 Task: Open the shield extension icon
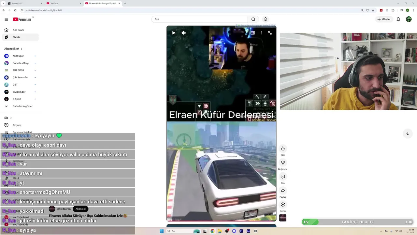point(387,10)
